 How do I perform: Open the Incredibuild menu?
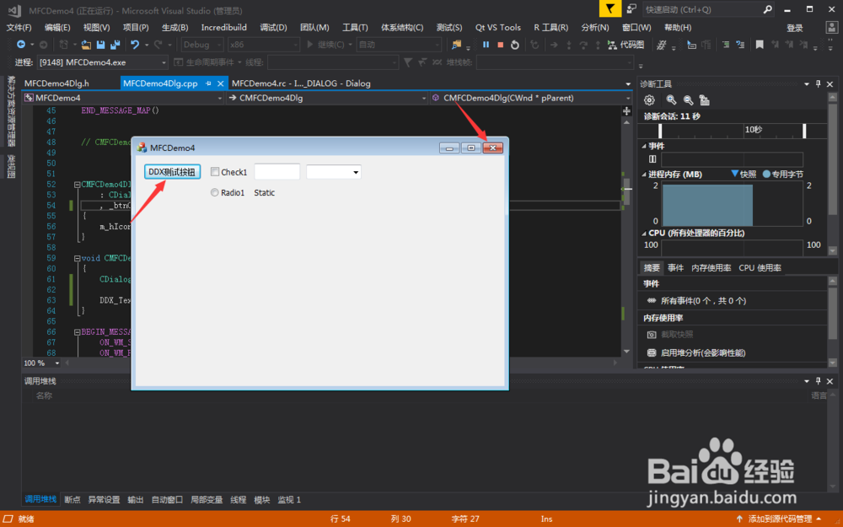tap(223, 28)
